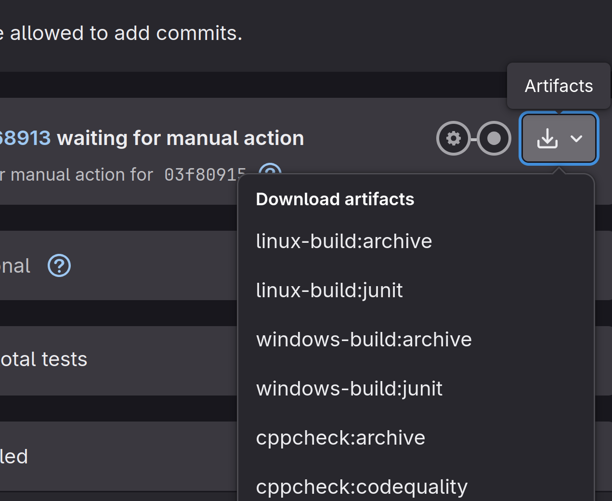Click the 'total tests' summary row
The width and height of the screenshot is (612, 501).
[44, 359]
